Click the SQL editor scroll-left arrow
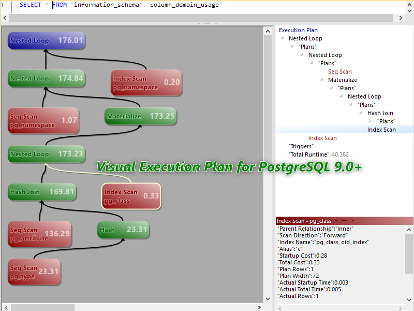Image resolution: width=414 pixels, height=311 pixels. tap(5, 18)
